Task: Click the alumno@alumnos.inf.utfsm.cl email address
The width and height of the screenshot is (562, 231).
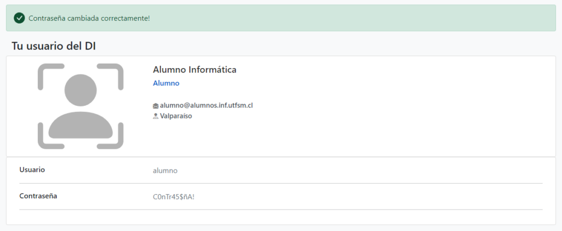Action: click(206, 105)
